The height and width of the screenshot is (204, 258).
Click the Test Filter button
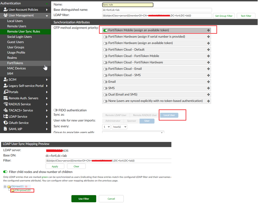tap(246, 16)
